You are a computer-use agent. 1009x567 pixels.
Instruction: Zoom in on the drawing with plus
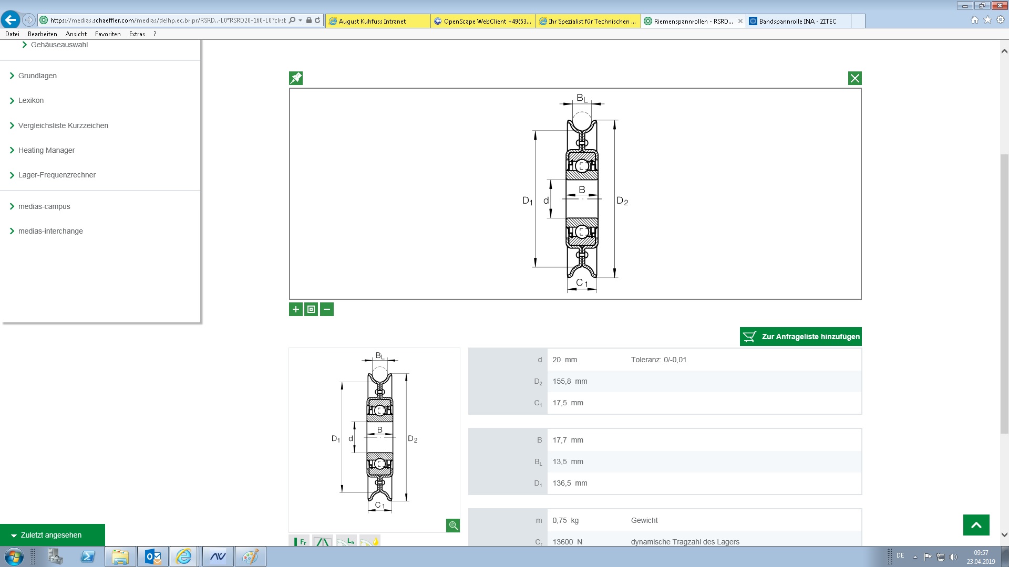296,309
